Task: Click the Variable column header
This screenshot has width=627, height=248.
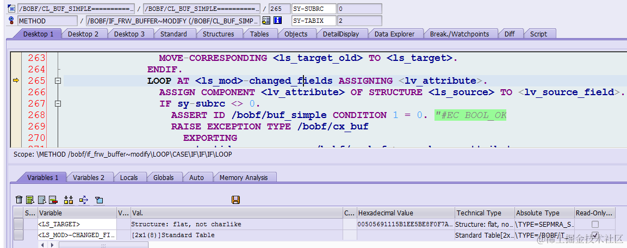Action: [x=77, y=213]
